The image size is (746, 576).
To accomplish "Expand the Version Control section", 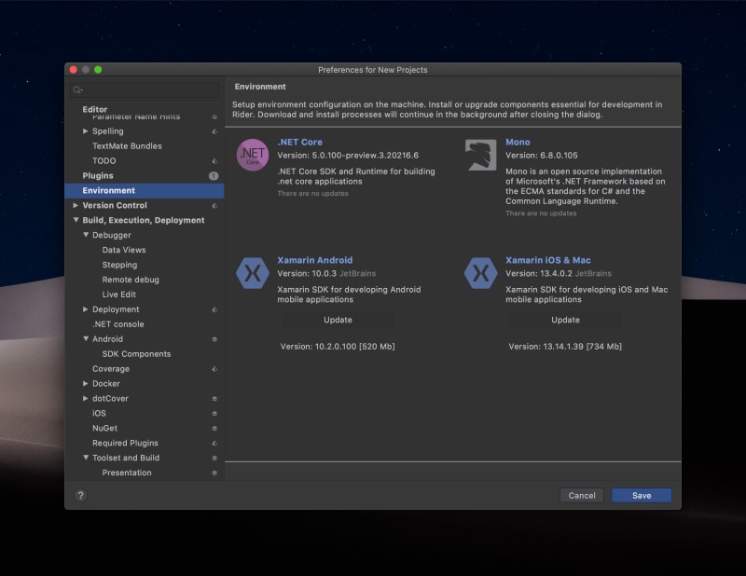I will coord(76,205).
